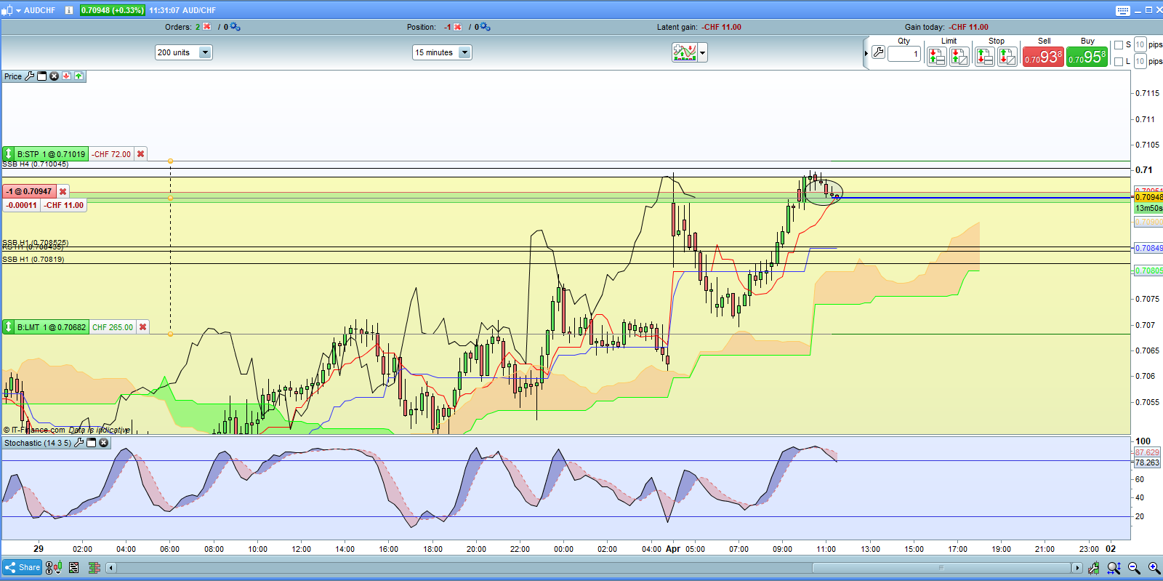Screen dimensions: 1163x581
Task: Open the AUDCHF title dropdown arrow
Action: (18, 10)
